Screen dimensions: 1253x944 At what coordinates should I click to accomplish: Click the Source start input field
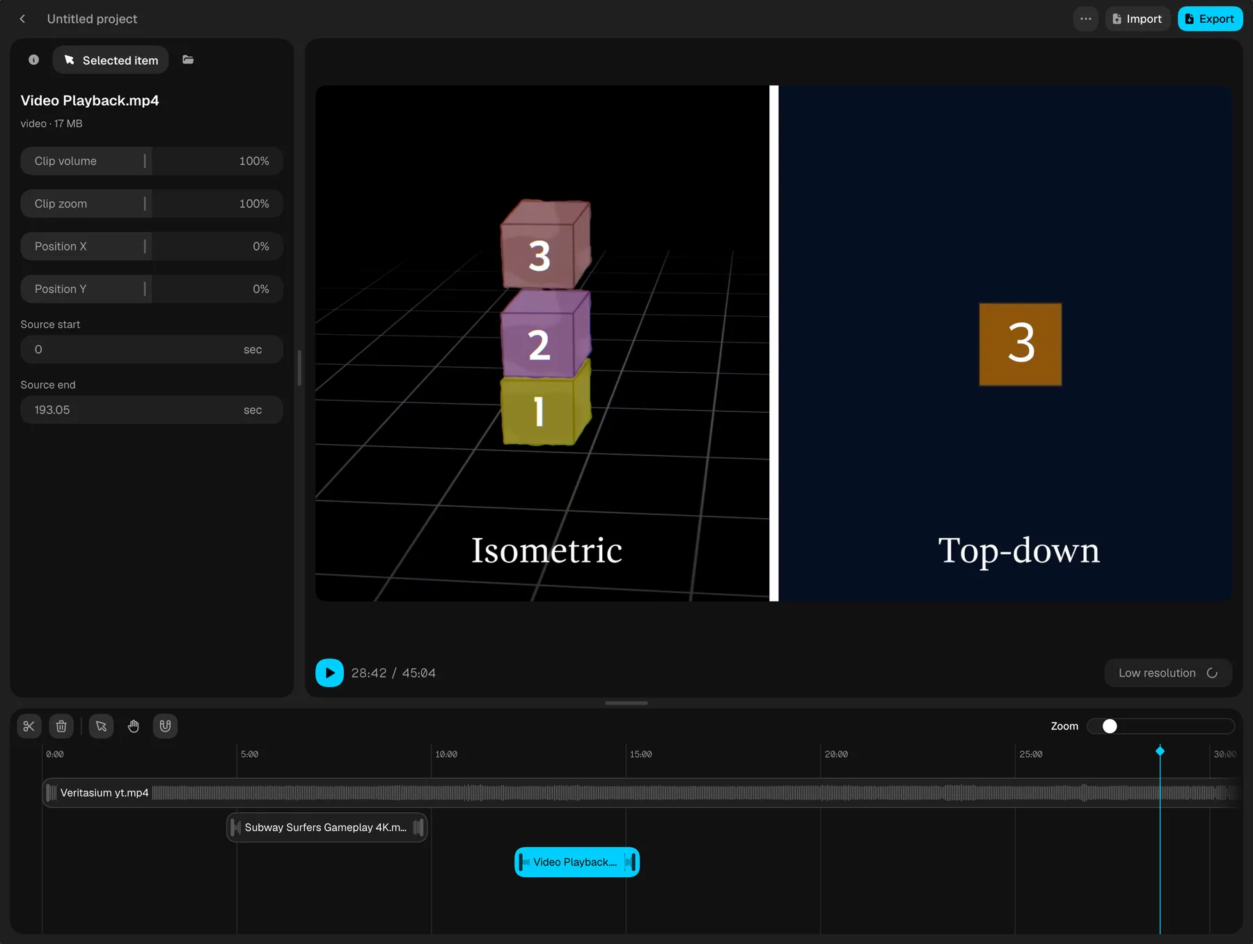(152, 349)
